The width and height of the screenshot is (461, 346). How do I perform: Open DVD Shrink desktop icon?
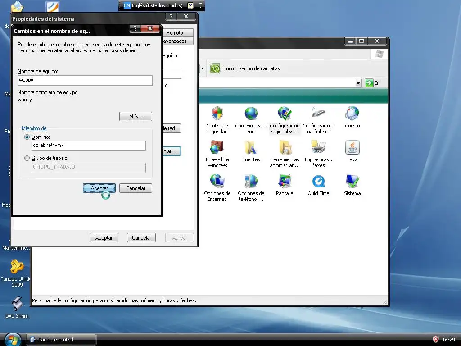coord(17,303)
